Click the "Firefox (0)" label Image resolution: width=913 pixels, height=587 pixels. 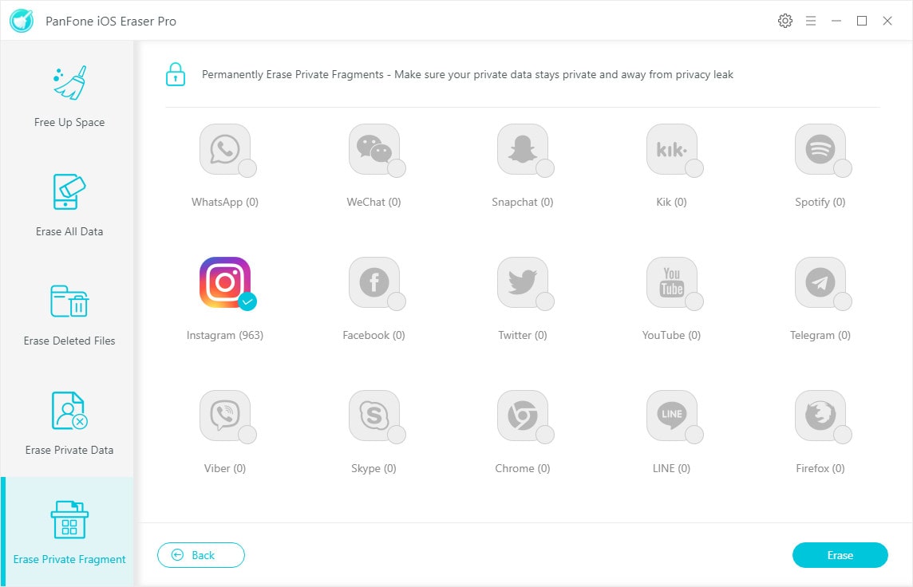820,468
